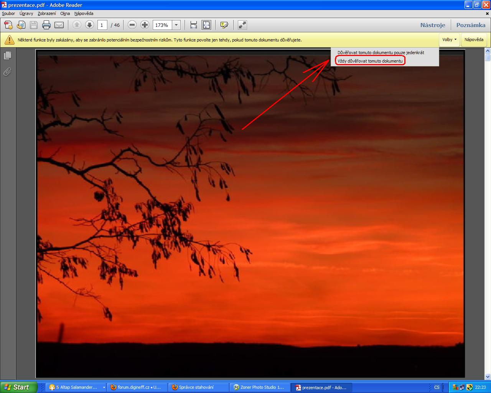Choose 'Důvěřovat tomuto dokumentu pouze jedenkrát'
The width and height of the screenshot is (491, 393).
pos(381,53)
